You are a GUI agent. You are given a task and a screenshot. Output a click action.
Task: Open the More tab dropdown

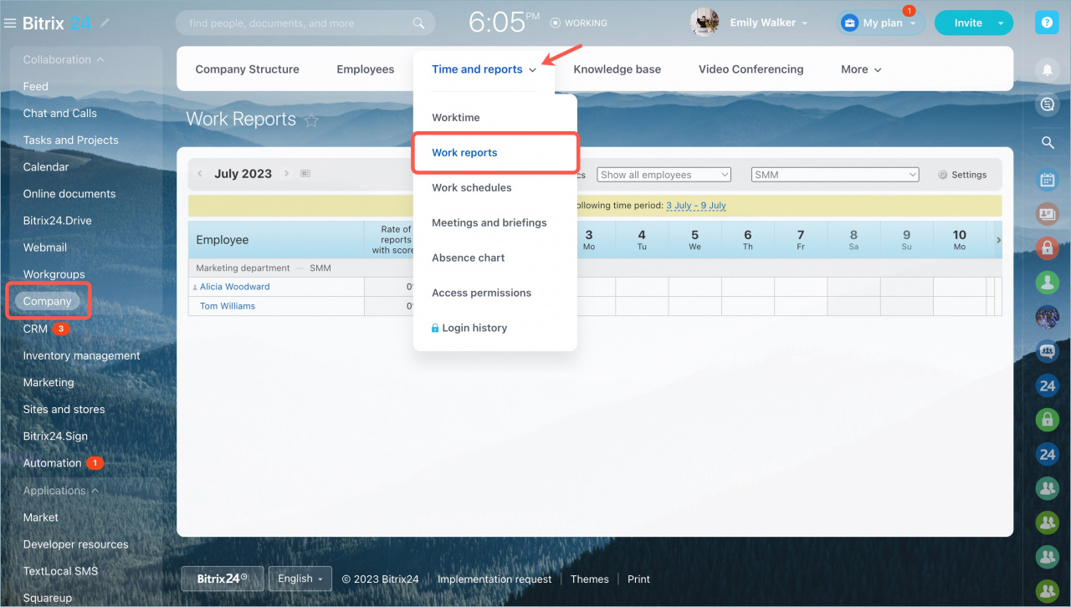(861, 69)
